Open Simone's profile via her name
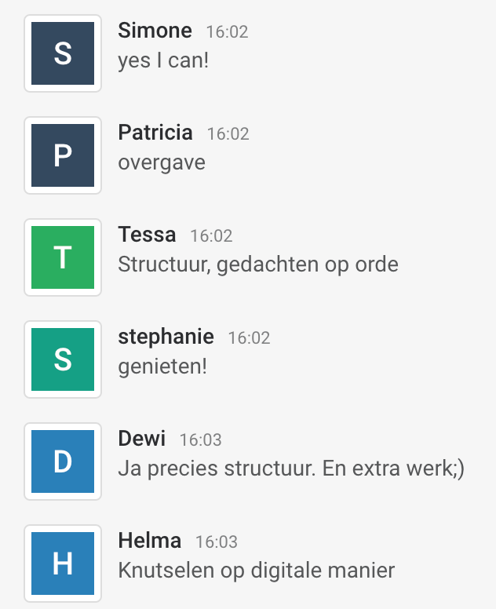Viewport: 496px width, 609px height. coord(155,31)
